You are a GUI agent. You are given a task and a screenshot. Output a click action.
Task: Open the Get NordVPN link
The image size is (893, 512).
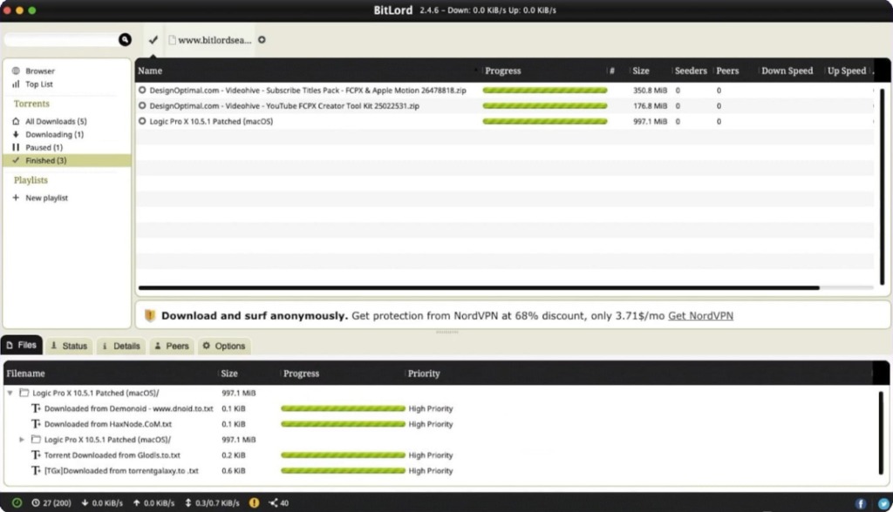tap(700, 316)
